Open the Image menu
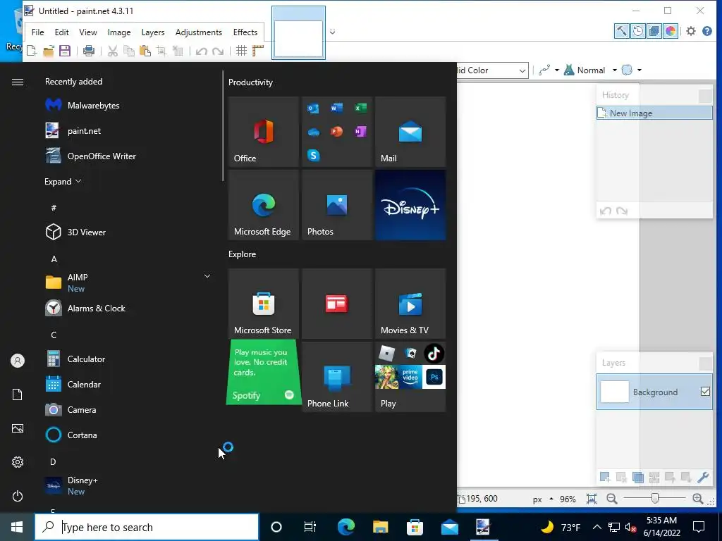 click(x=118, y=32)
